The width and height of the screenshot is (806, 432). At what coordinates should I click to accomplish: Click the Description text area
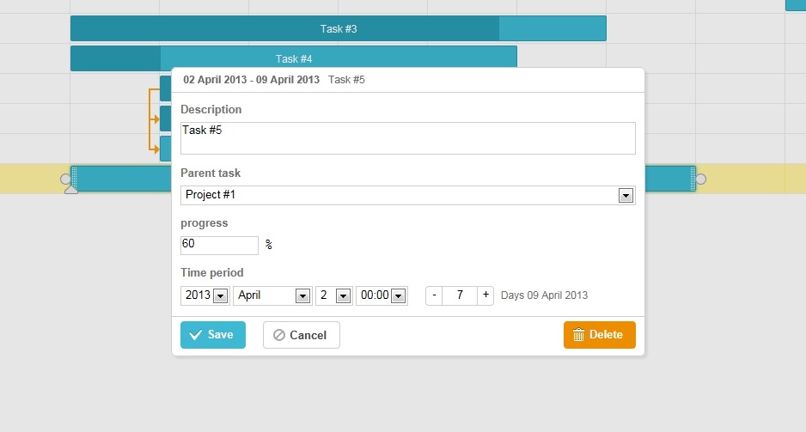tap(408, 138)
